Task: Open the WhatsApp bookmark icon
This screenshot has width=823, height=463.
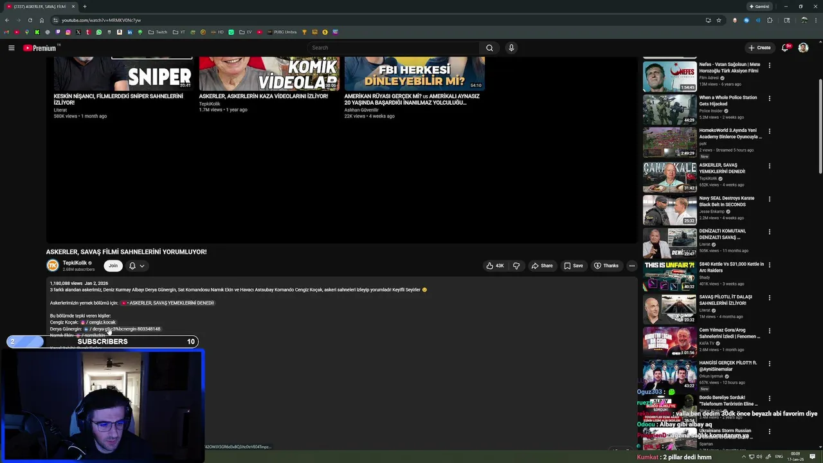Action: pyautogui.click(x=99, y=32)
